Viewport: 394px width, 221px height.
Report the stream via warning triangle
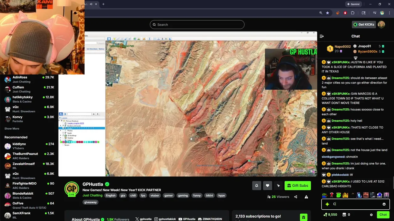coord(306,197)
